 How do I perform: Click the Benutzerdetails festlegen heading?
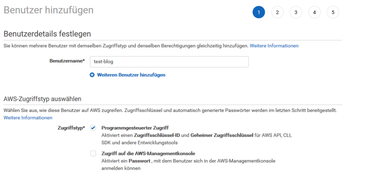[47, 34]
